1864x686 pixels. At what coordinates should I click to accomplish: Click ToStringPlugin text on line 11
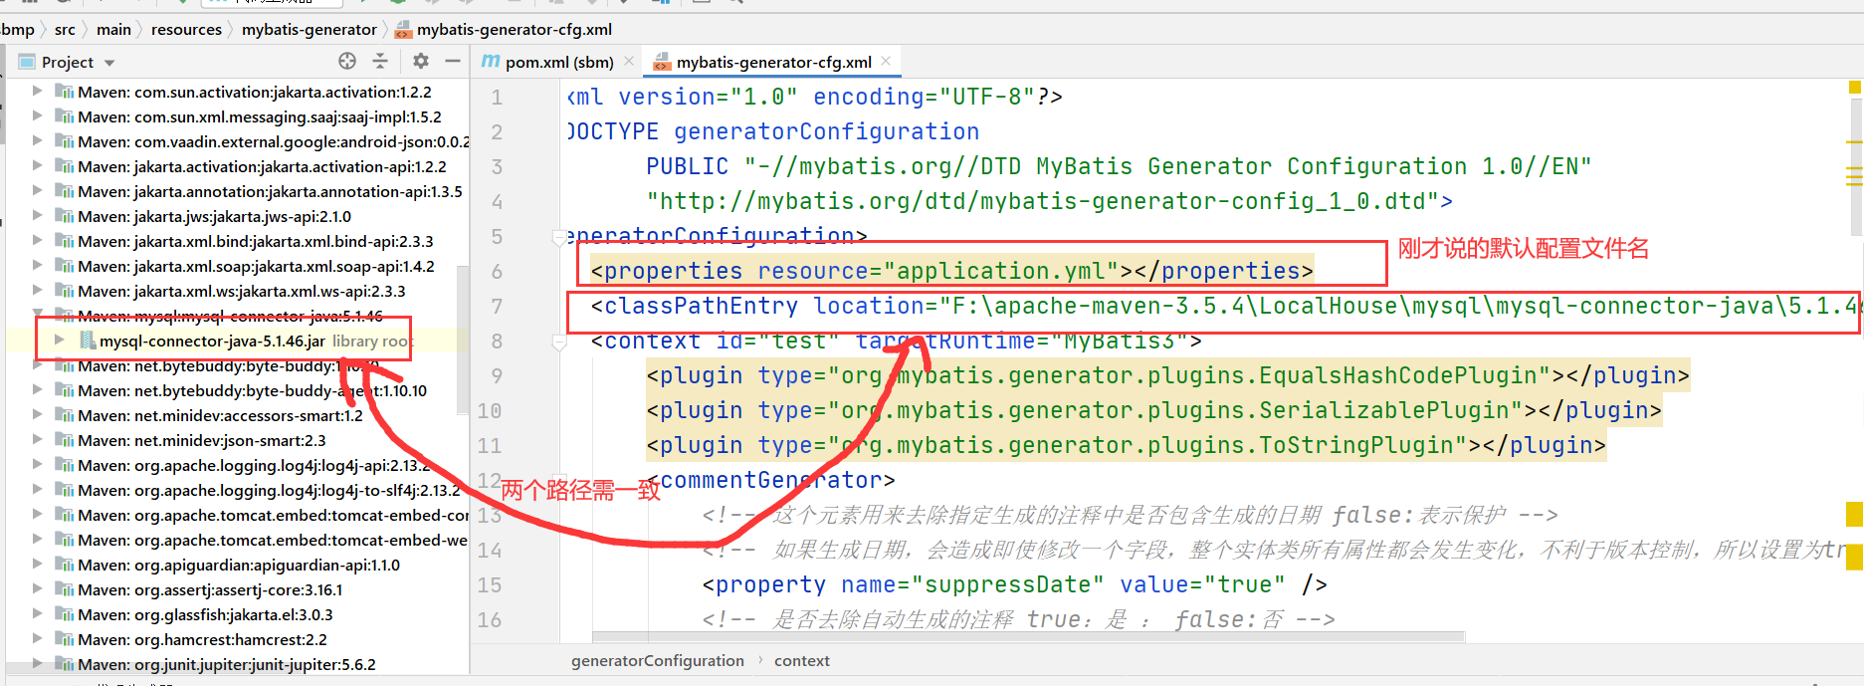coord(1357,445)
